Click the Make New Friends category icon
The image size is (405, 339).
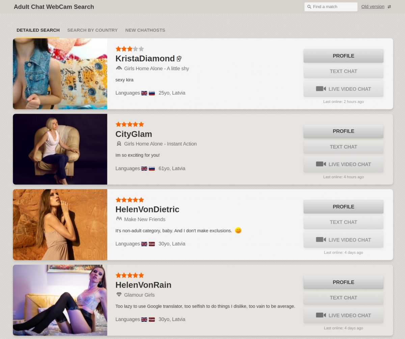click(x=119, y=219)
